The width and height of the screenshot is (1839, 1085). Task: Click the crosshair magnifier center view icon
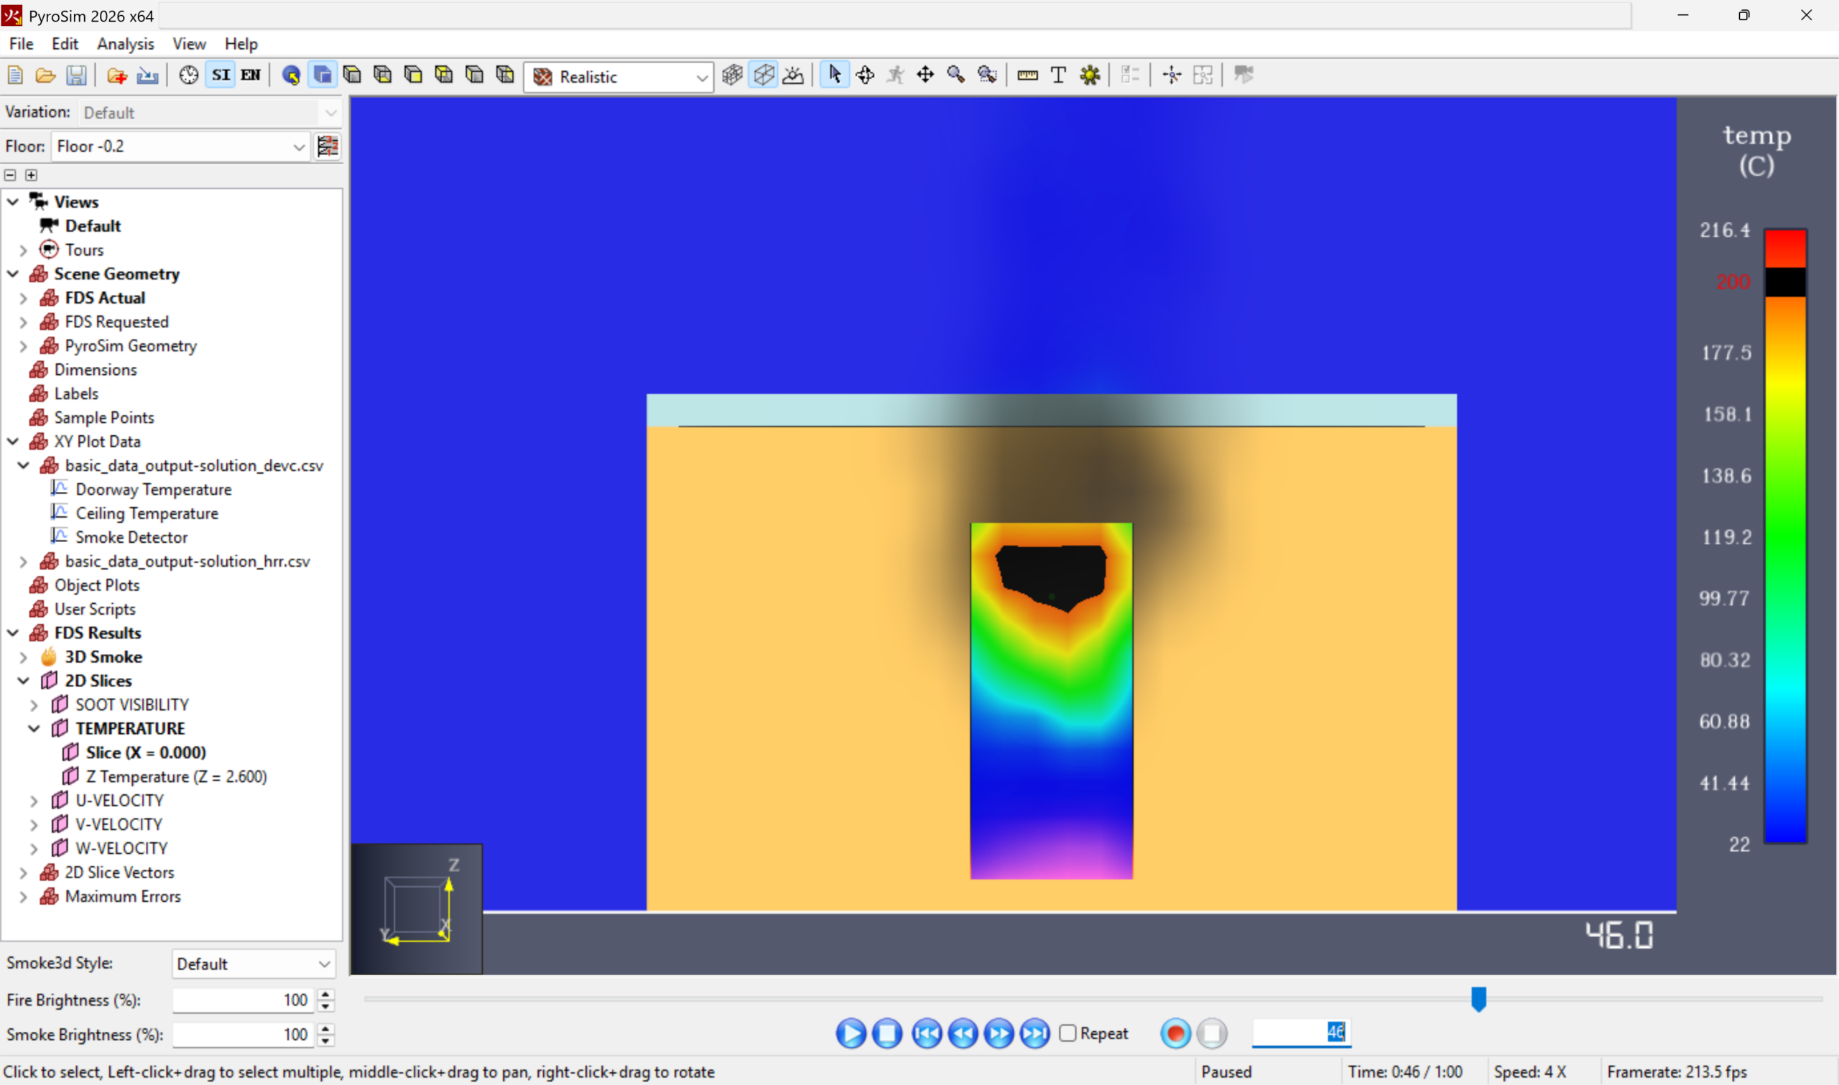click(x=1172, y=75)
